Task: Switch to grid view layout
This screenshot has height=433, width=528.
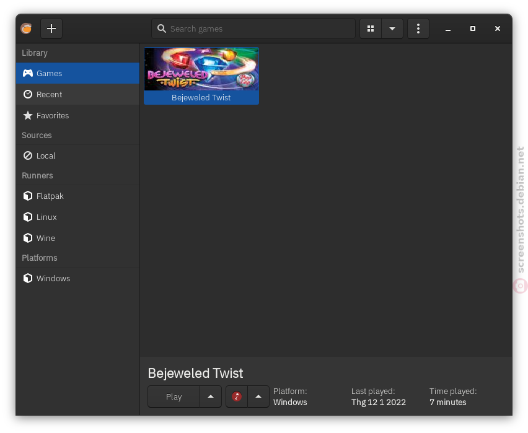Action: pos(371,28)
